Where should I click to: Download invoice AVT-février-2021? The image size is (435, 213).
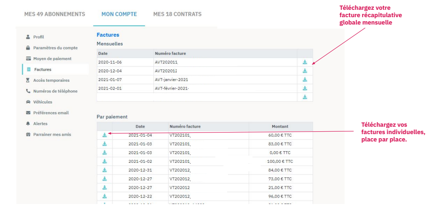pyautogui.click(x=305, y=88)
